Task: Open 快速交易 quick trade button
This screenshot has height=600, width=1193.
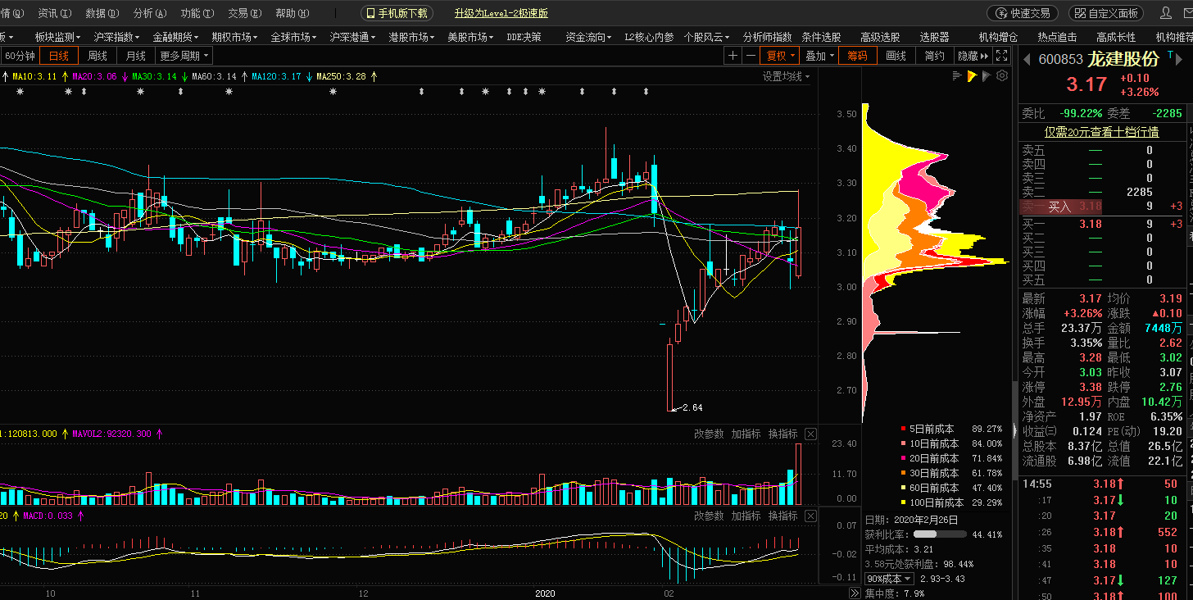Action: point(1023,13)
